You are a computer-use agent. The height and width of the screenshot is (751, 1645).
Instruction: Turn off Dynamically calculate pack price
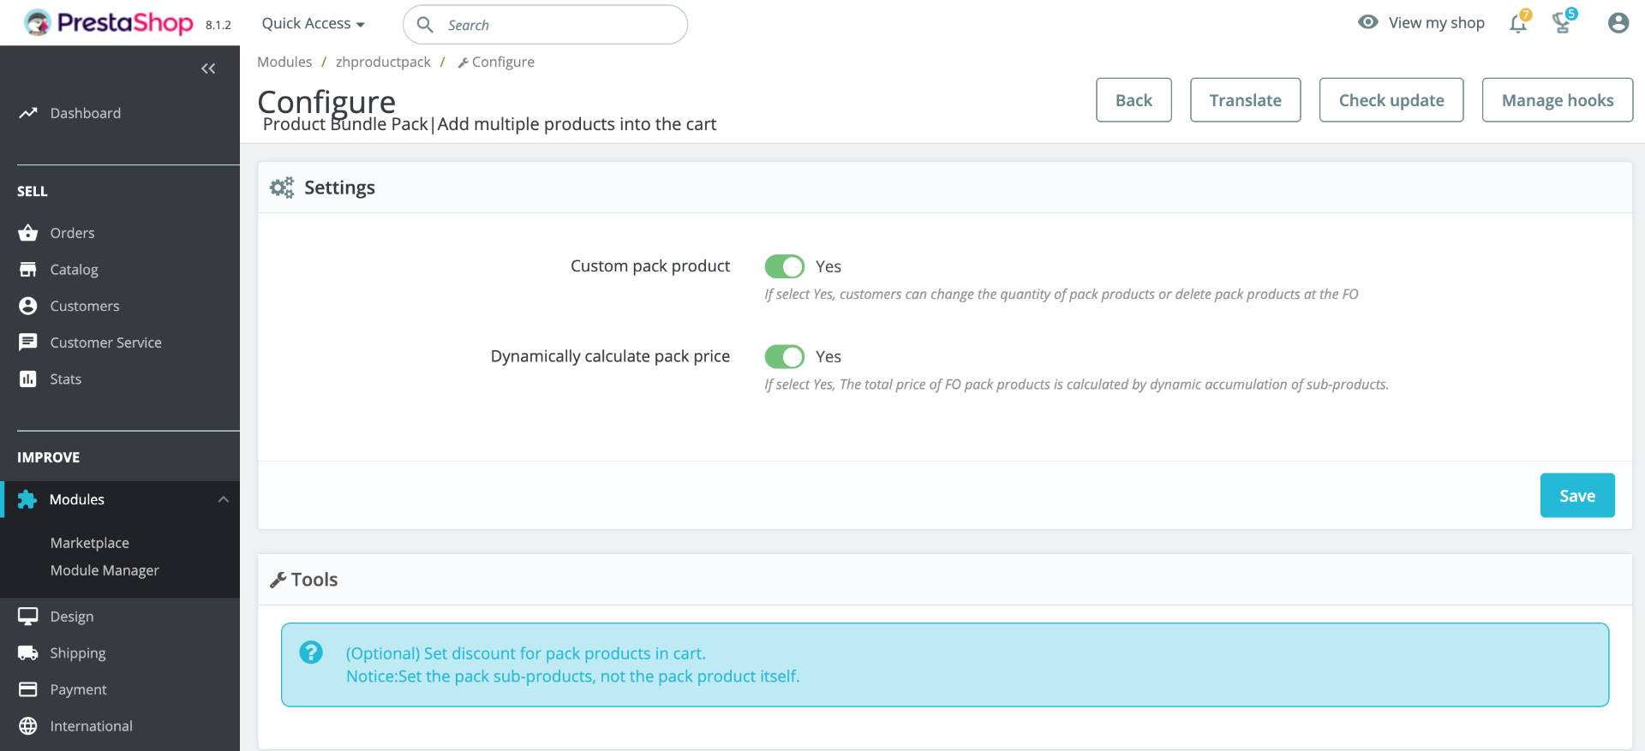pos(784,356)
